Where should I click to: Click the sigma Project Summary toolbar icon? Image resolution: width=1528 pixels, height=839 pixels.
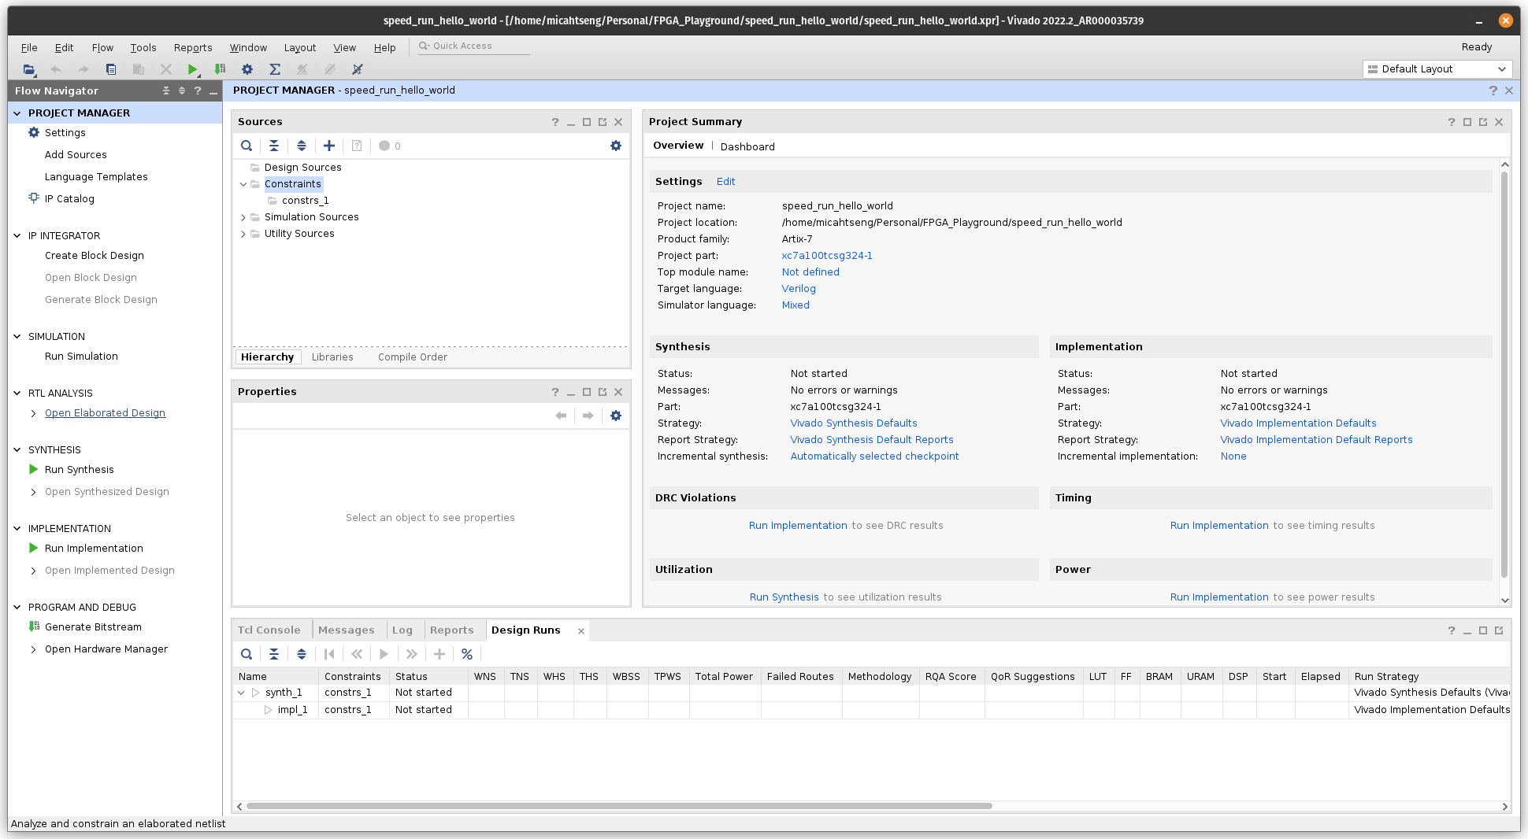tap(275, 69)
